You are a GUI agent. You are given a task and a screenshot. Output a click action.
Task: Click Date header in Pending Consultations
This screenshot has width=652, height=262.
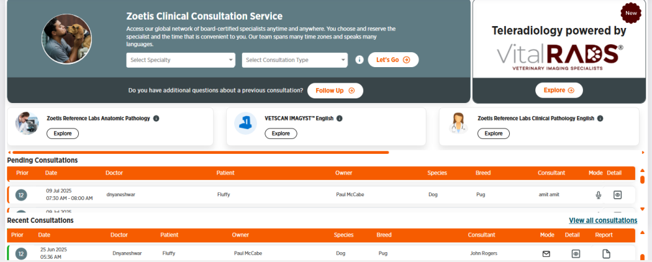tap(51, 173)
